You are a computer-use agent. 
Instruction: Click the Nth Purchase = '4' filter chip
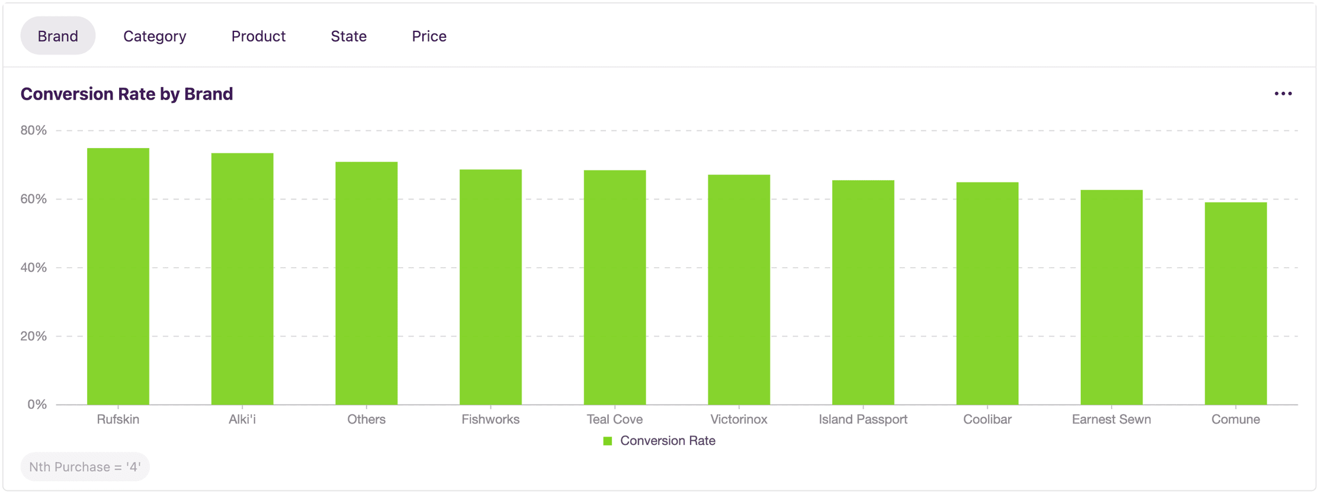coord(85,467)
